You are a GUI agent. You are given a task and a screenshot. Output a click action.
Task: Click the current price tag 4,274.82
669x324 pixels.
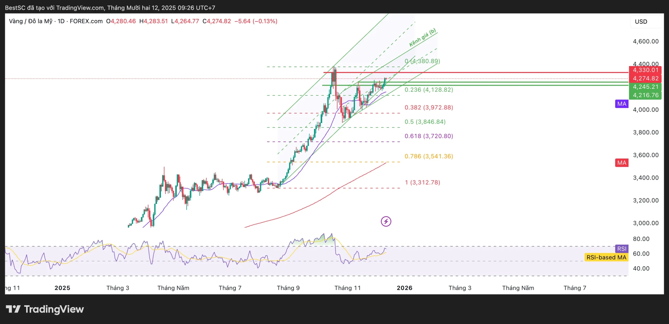pyautogui.click(x=645, y=78)
